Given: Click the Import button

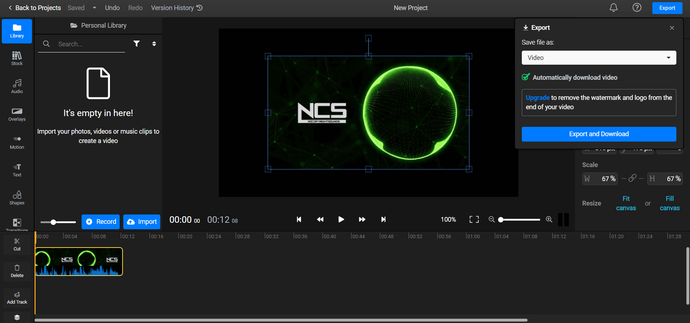Looking at the screenshot, I should pyautogui.click(x=142, y=222).
